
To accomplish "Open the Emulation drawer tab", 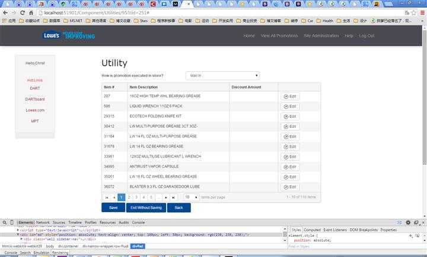I will point(42,253).
